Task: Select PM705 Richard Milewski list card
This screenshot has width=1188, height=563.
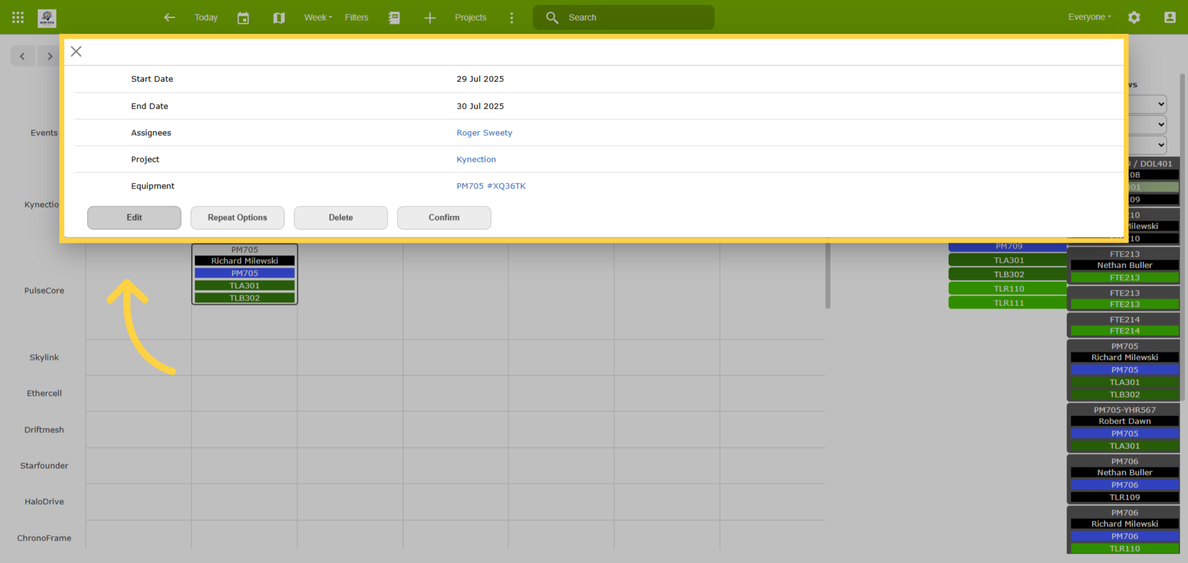Action: point(1124,371)
